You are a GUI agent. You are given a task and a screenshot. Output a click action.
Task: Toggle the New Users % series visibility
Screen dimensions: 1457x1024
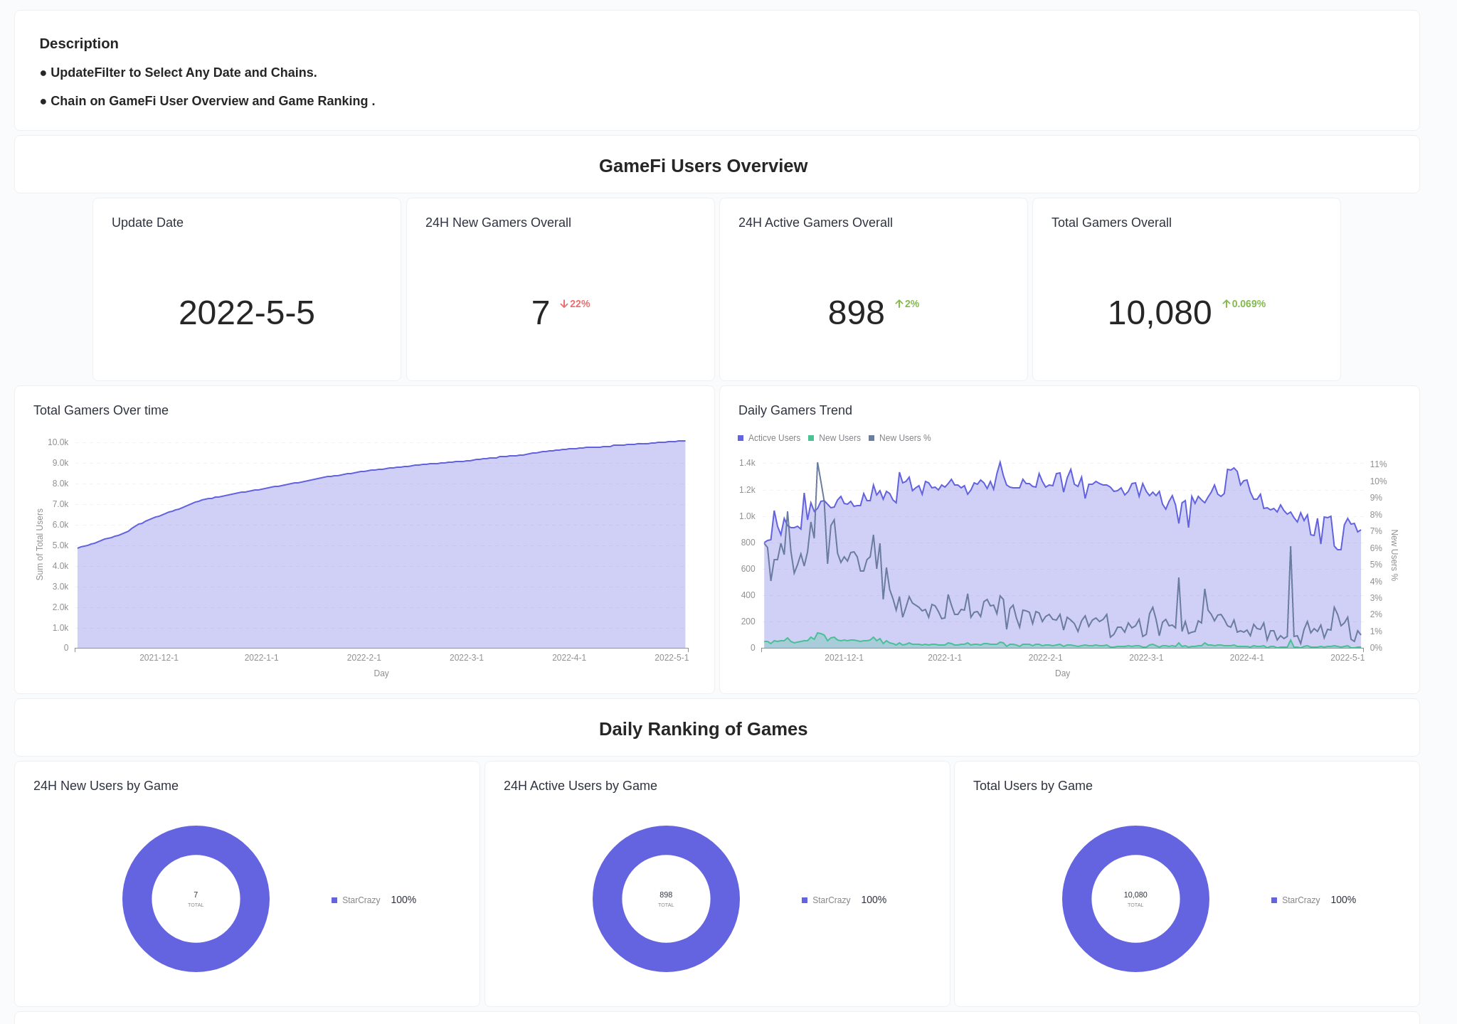click(904, 438)
